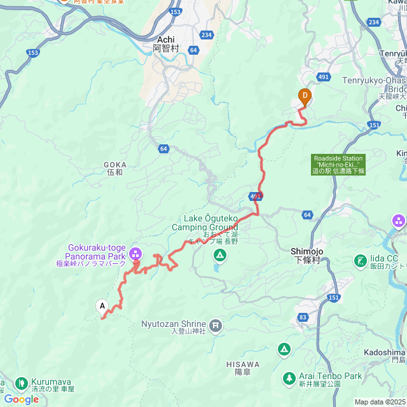Click the Nyutozan Shrine torii gate icon
Viewport: 407px width, 407px height.
tap(216, 326)
